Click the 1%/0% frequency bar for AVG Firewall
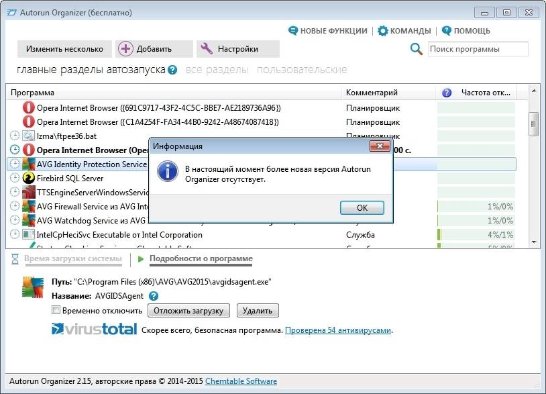The width and height of the screenshot is (546, 394). [476, 207]
